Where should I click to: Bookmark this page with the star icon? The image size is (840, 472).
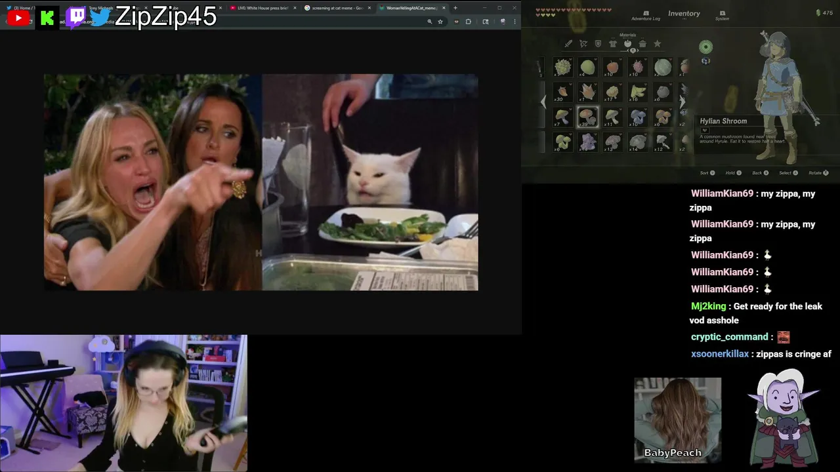coord(440,22)
